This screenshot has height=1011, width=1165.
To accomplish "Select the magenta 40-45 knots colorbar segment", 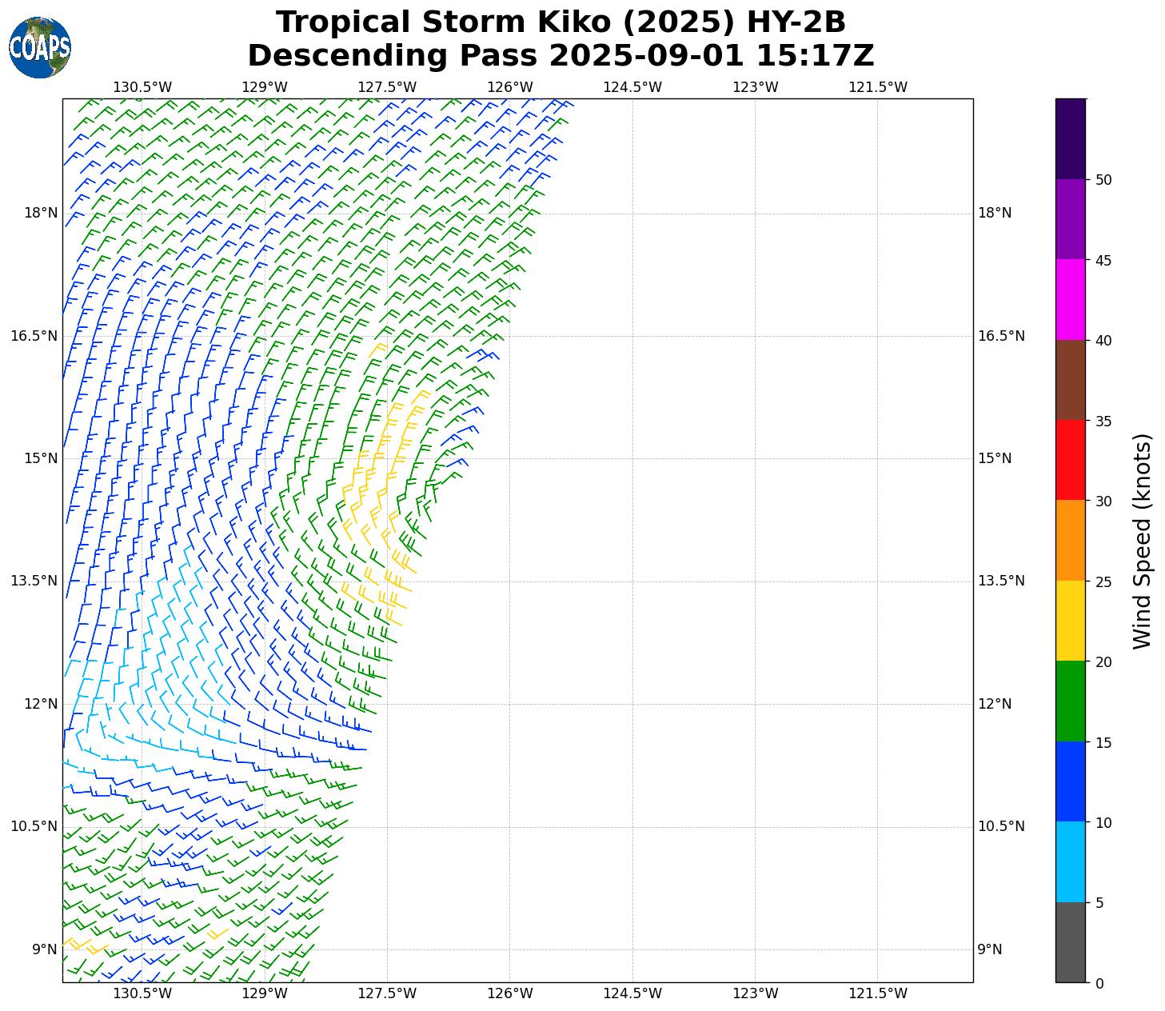I will (1070, 299).
